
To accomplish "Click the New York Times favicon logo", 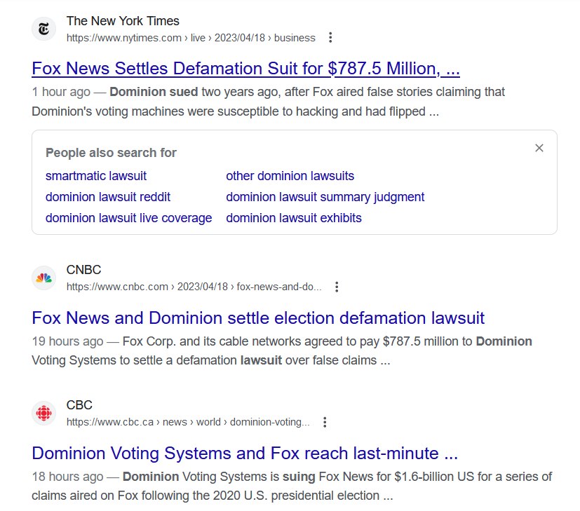I will click(x=44, y=29).
